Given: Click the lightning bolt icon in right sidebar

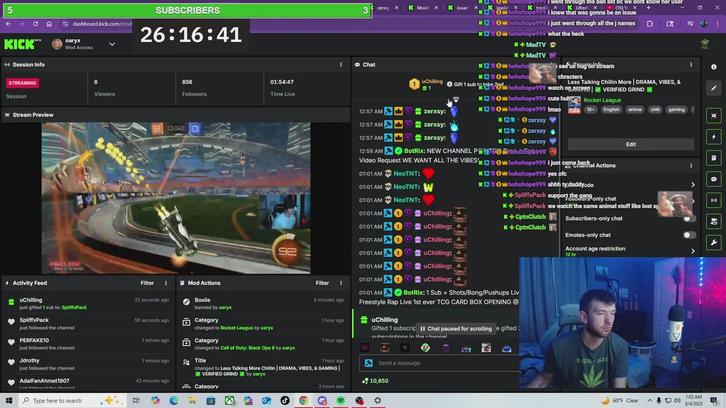Looking at the screenshot, I should pos(714,137).
